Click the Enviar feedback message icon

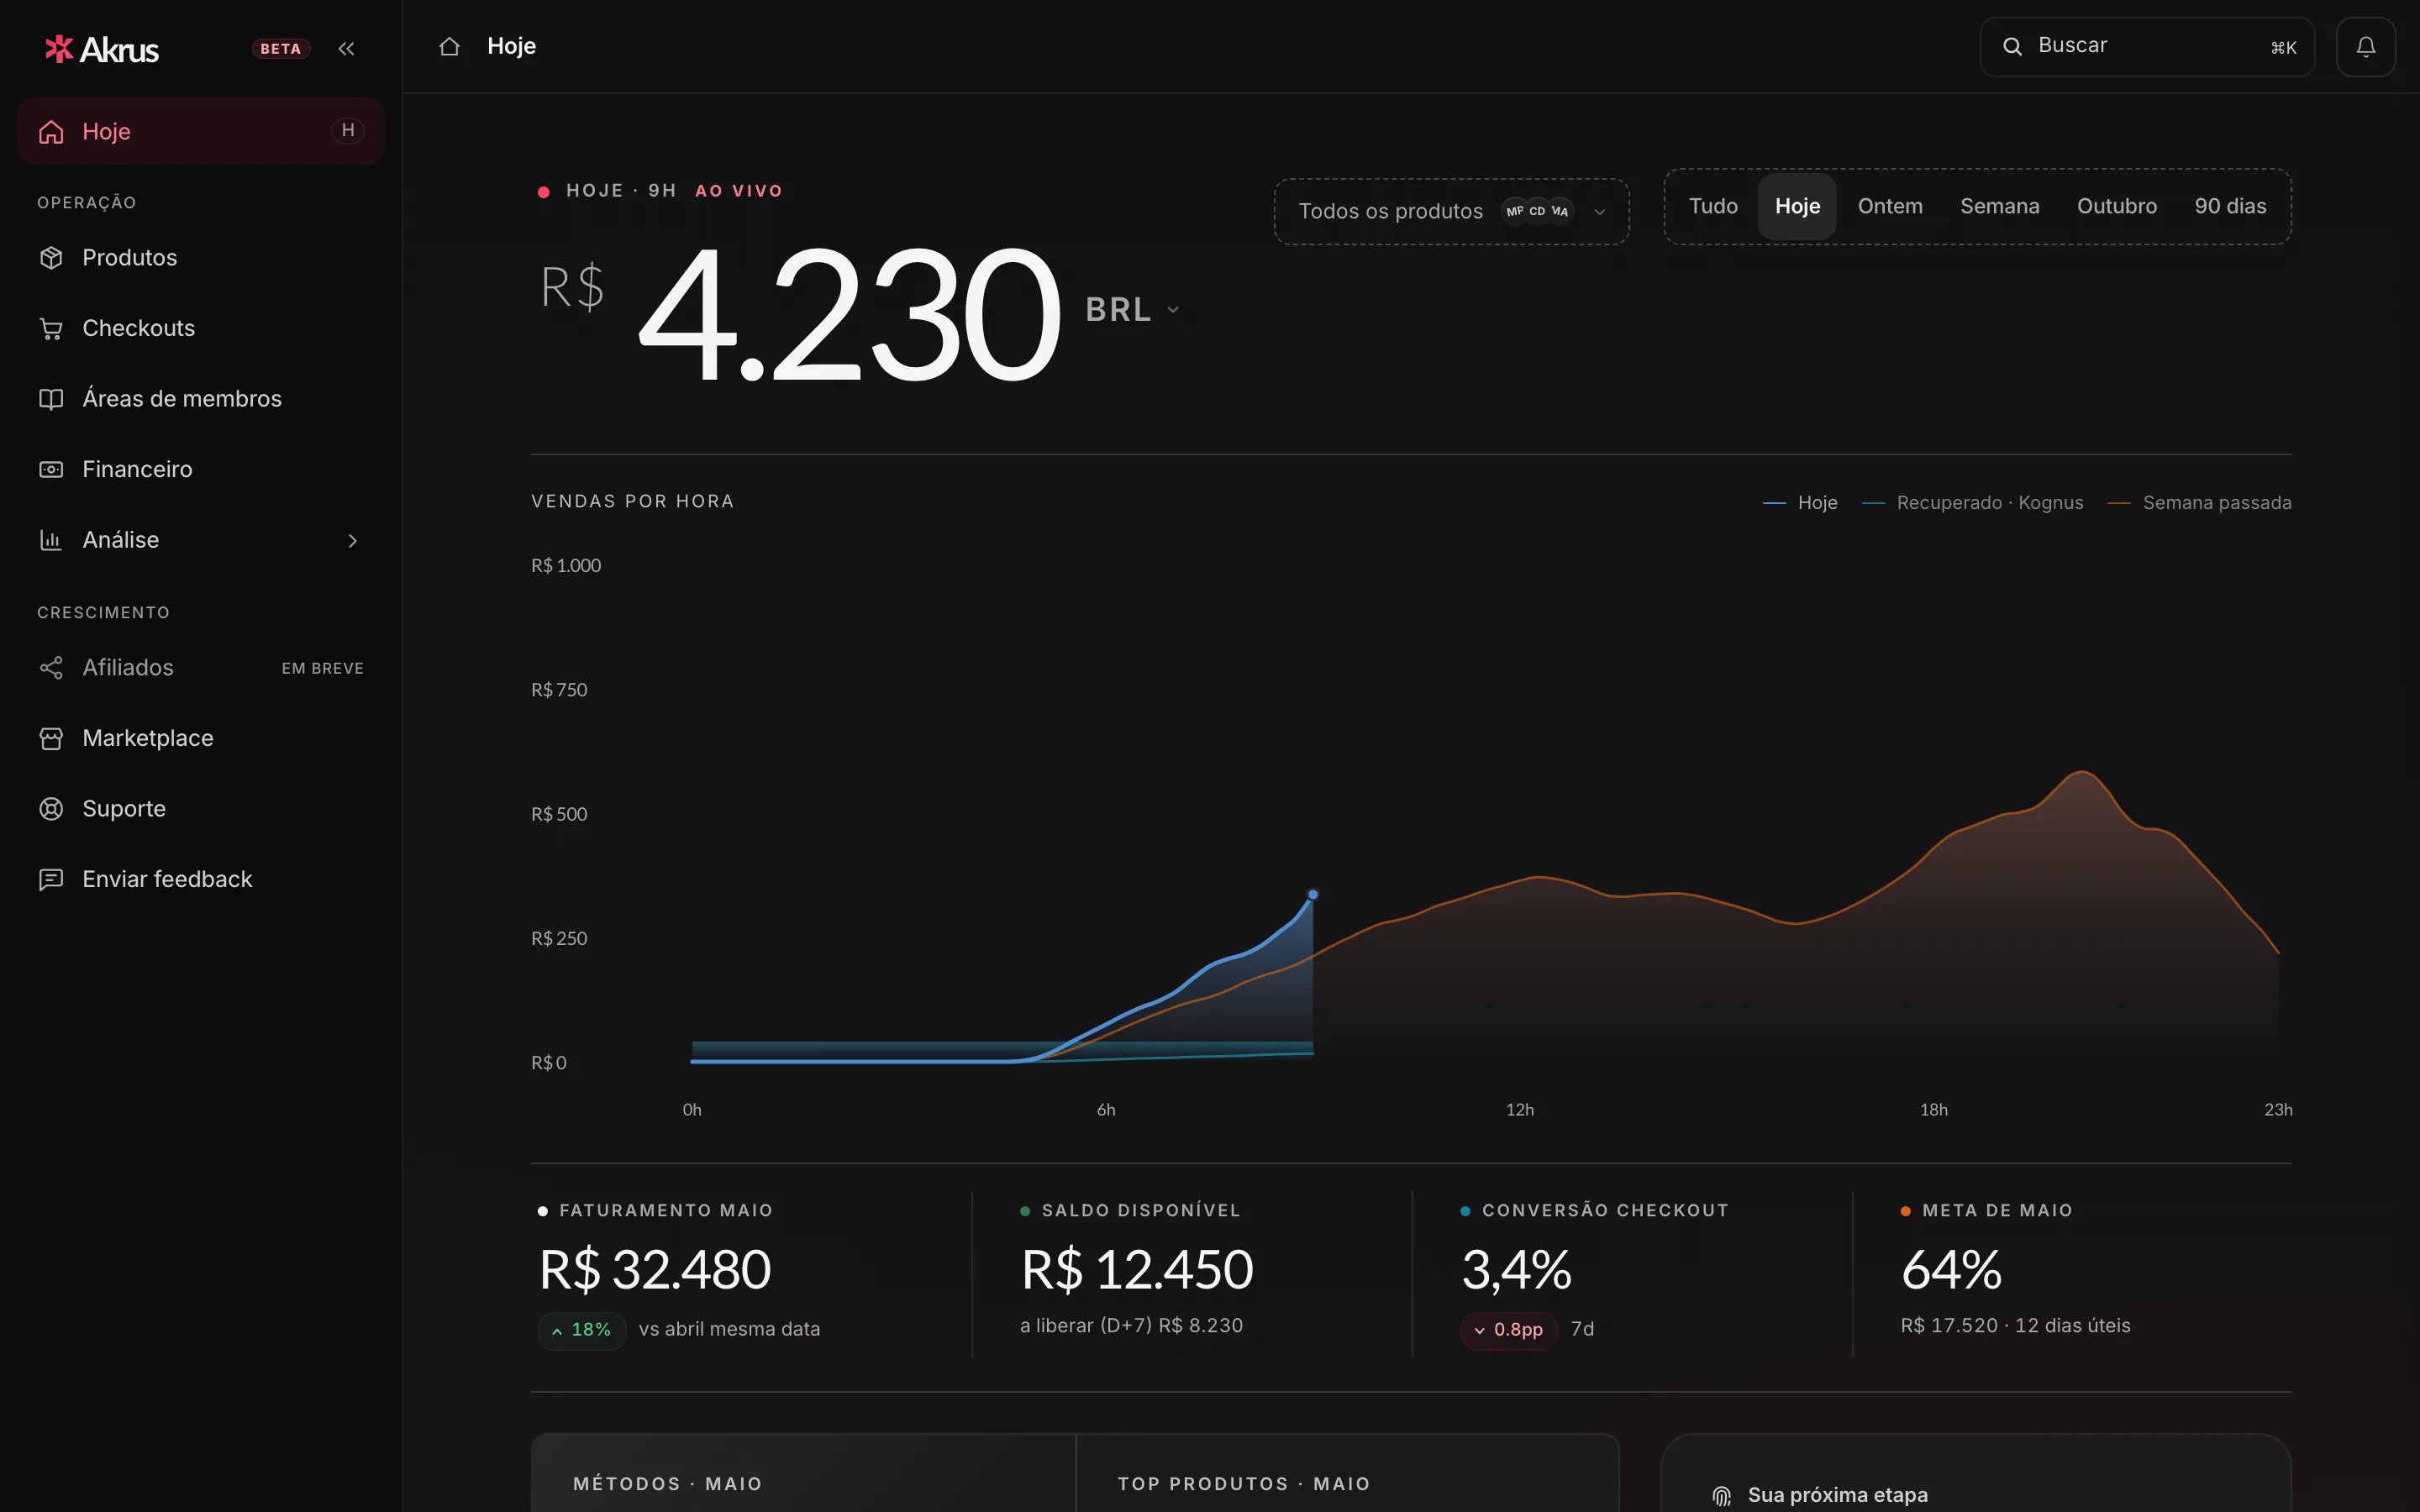[51, 879]
